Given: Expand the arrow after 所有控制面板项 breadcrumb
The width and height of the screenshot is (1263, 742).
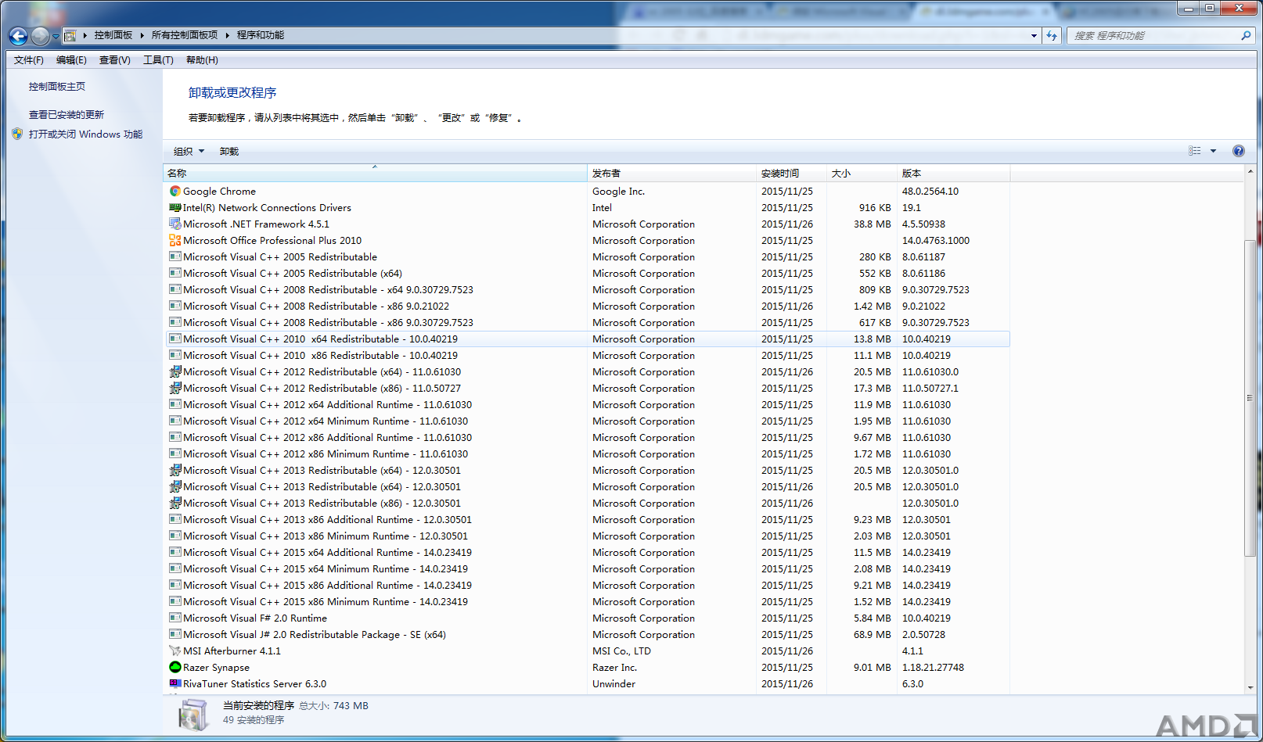Looking at the screenshot, I should (227, 35).
